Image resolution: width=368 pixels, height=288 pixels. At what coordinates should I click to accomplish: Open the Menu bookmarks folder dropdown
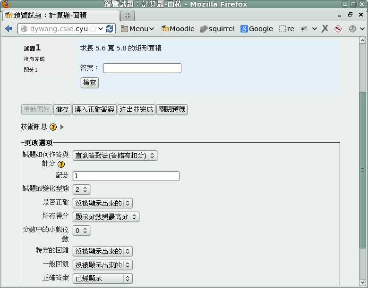(137, 29)
